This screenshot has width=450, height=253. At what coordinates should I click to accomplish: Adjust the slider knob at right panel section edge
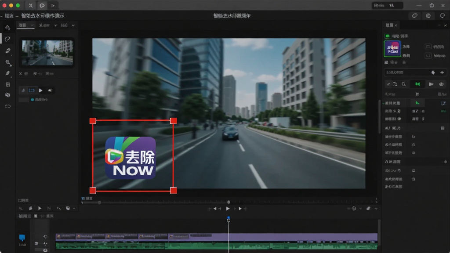tap(446, 162)
